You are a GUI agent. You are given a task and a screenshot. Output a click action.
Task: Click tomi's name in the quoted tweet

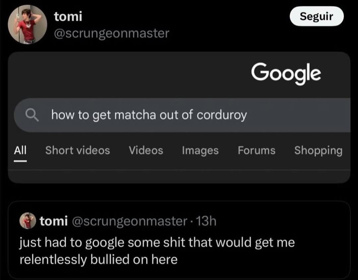(53, 221)
